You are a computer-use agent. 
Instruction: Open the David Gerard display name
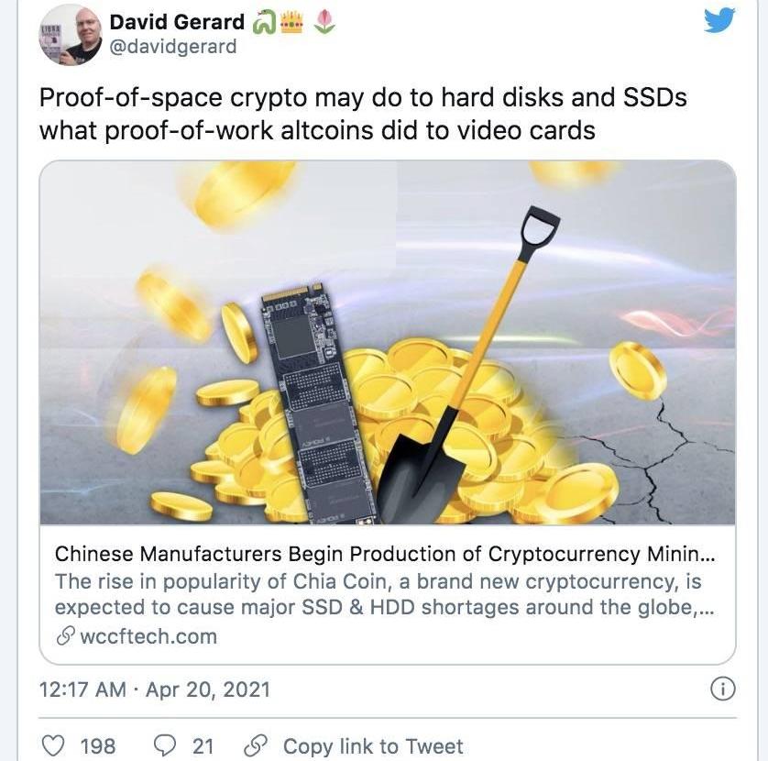[x=177, y=22]
